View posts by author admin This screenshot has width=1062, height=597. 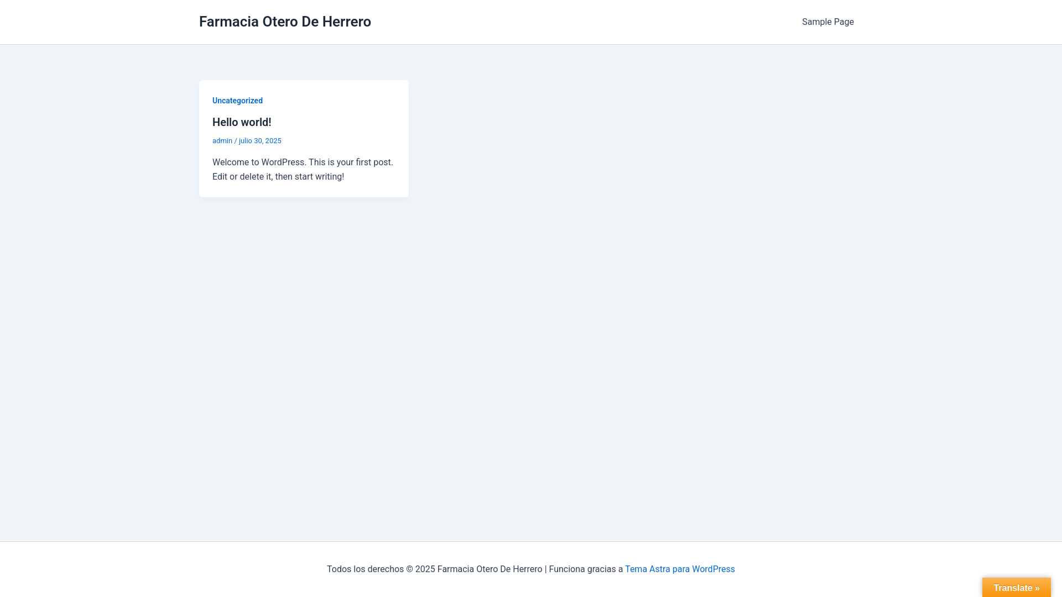[x=222, y=141]
